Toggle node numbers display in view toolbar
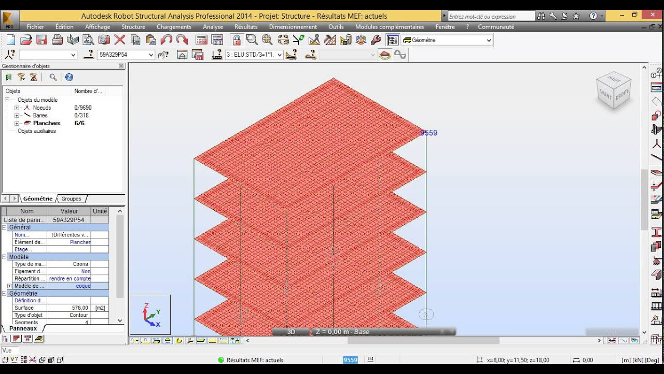This screenshot has height=374, width=664. 135,341
